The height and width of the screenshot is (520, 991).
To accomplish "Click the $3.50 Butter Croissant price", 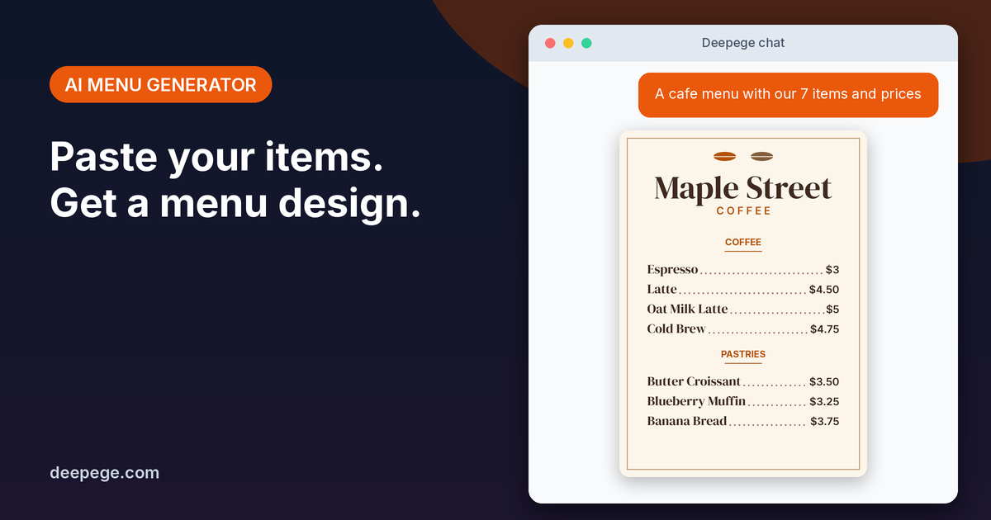I will click(x=824, y=382).
